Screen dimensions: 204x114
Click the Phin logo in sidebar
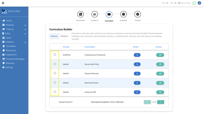(4, 12)
